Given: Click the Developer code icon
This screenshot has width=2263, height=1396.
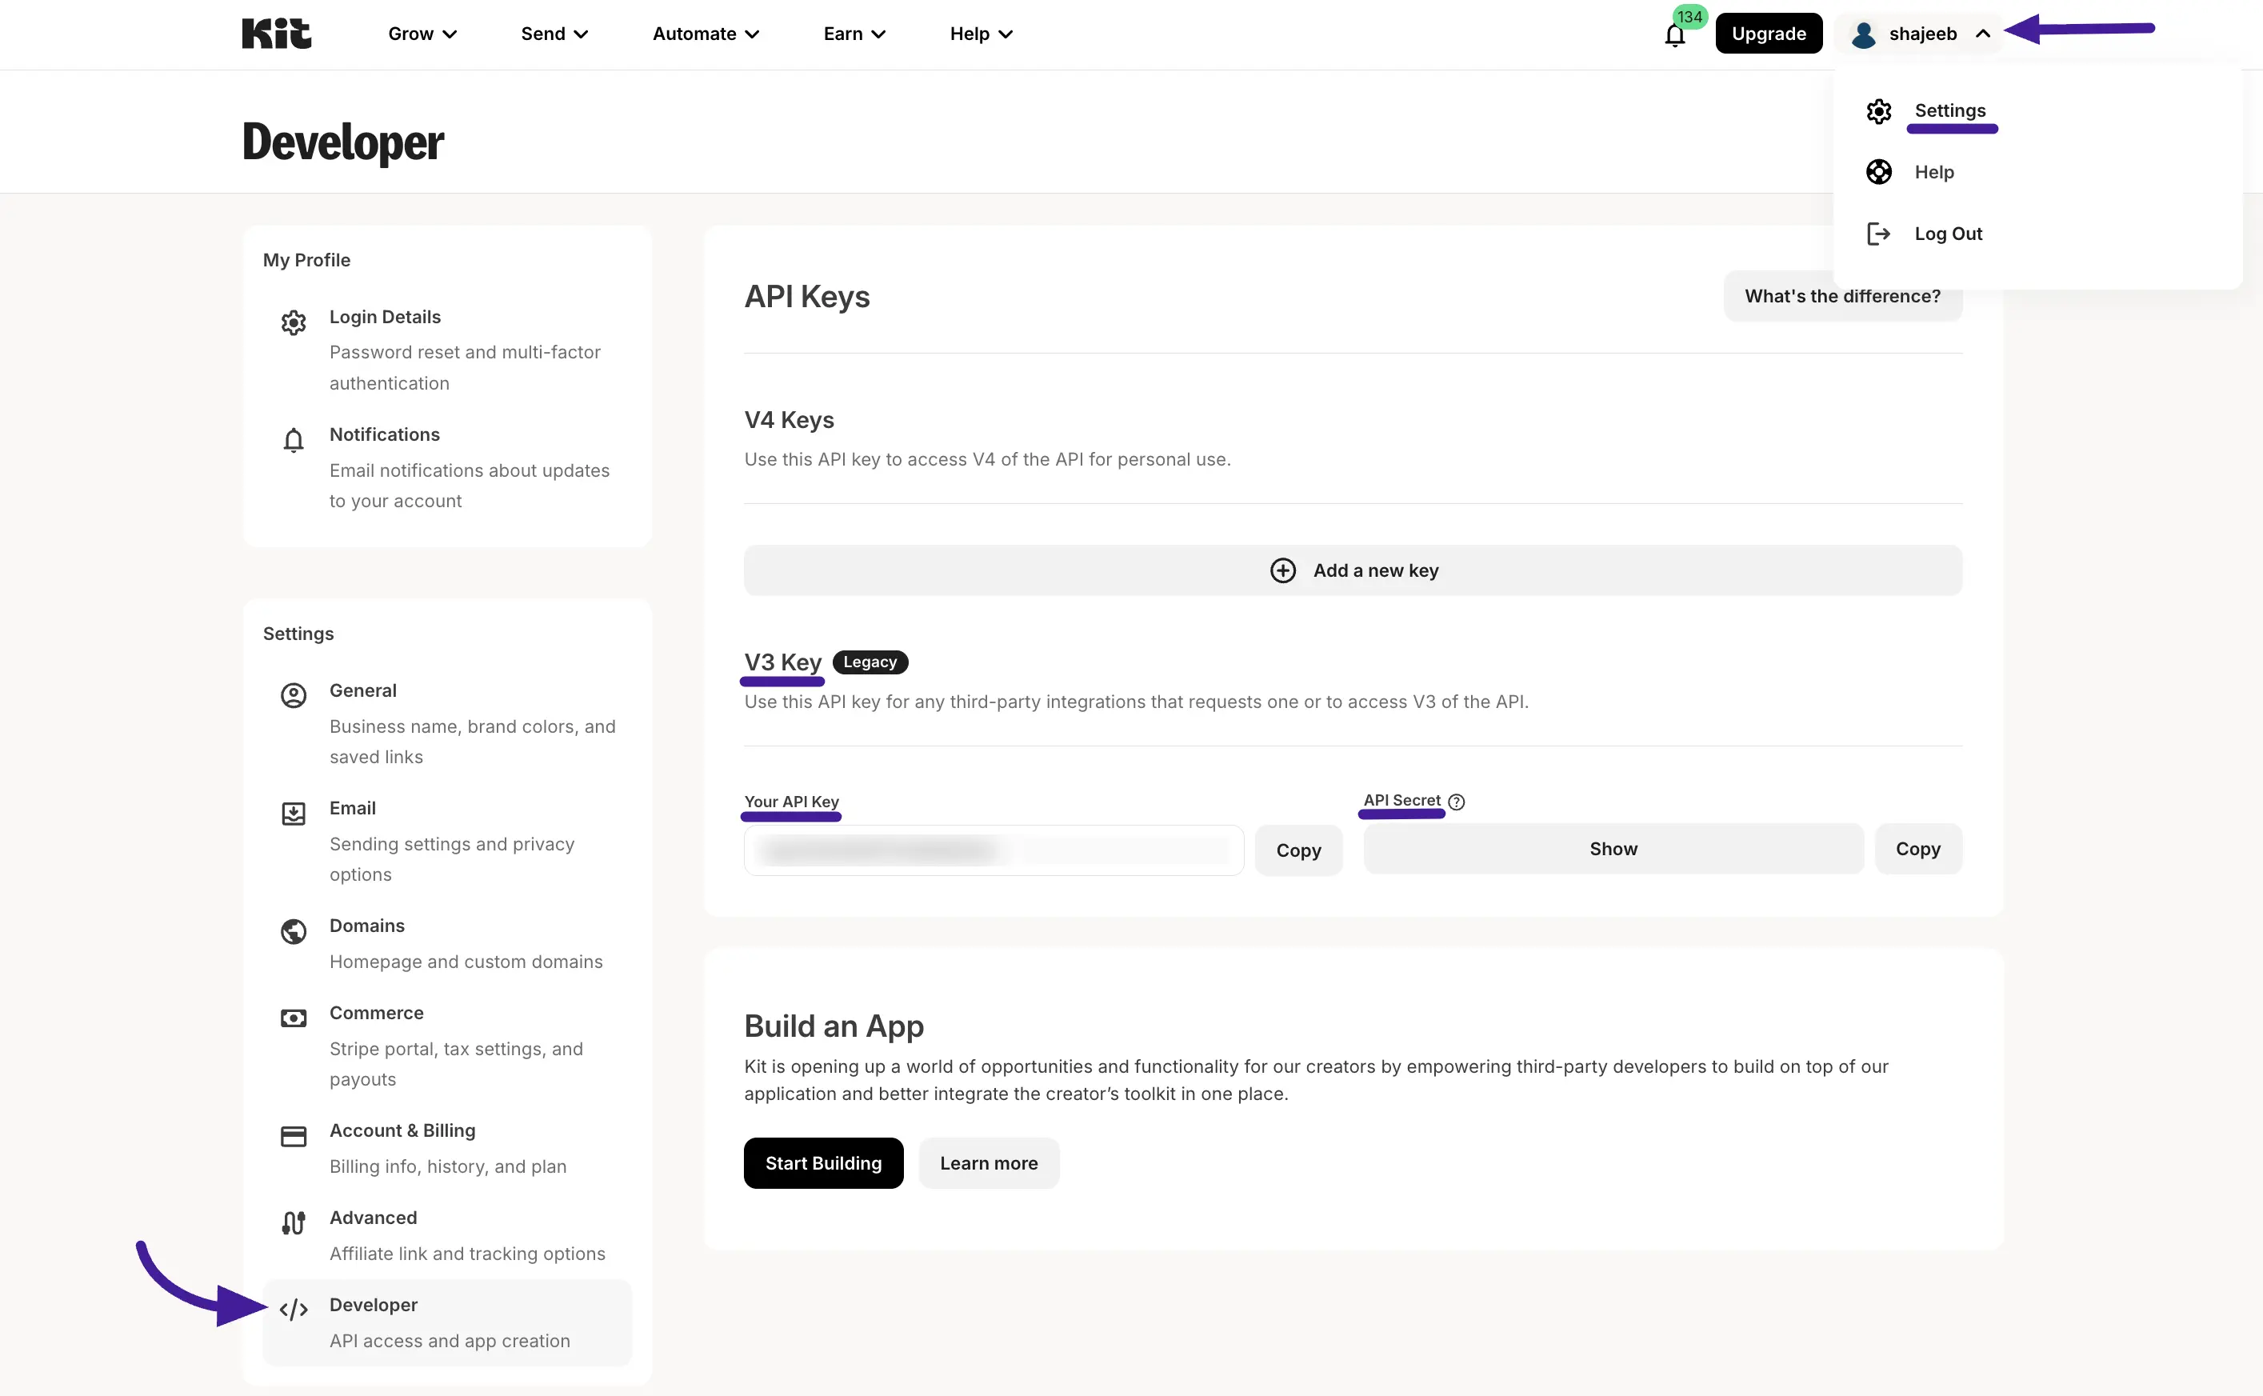Looking at the screenshot, I should pyautogui.click(x=294, y=1310).
